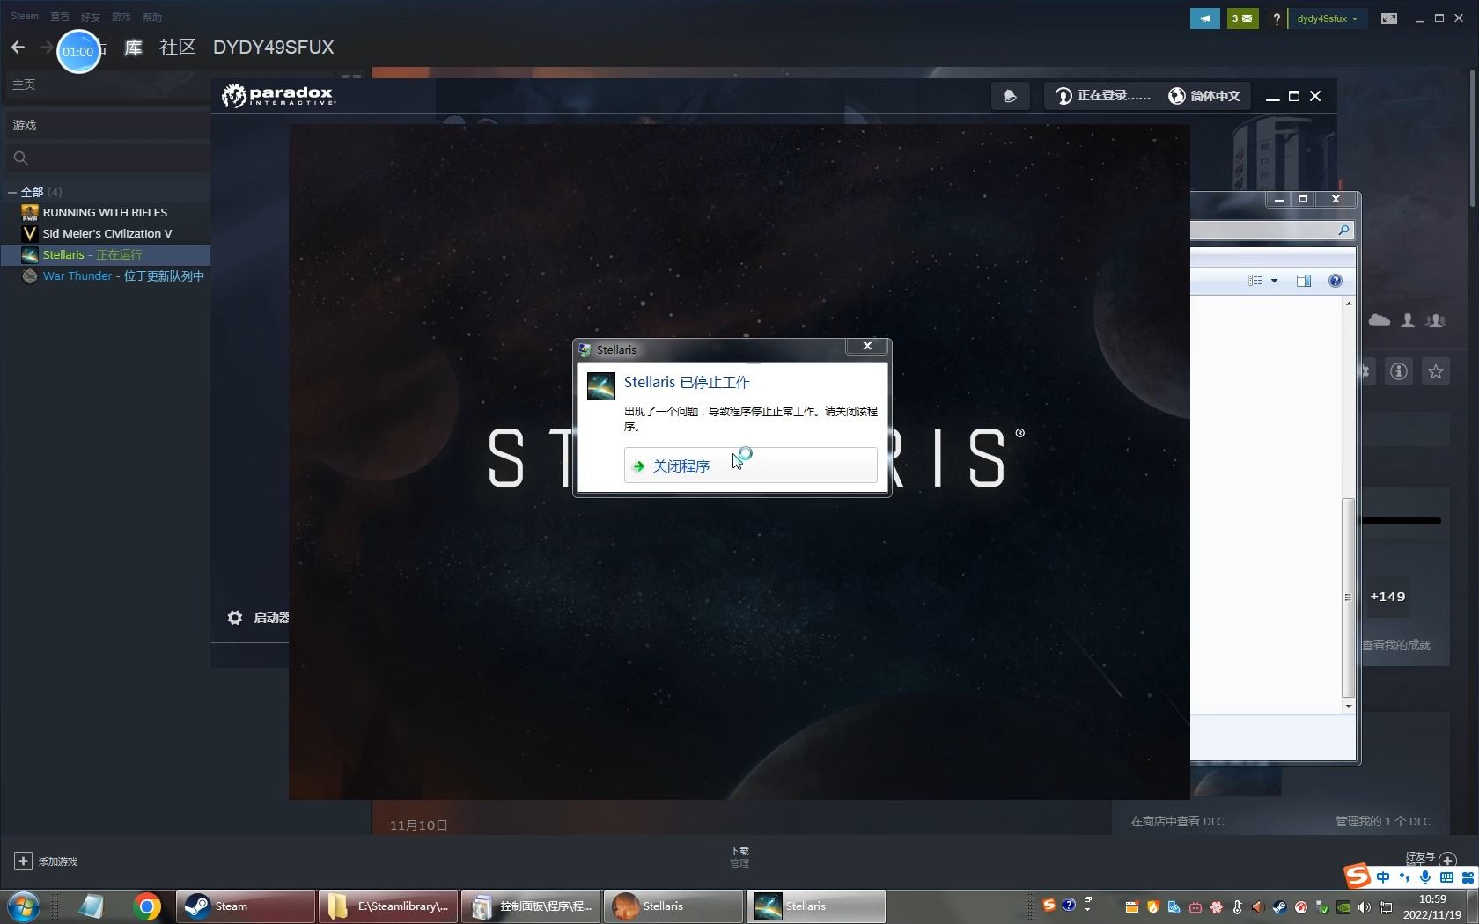Screen dimensions: 1479x924
Task: Click 添加游戏 plus button
Action: [24, 862]
